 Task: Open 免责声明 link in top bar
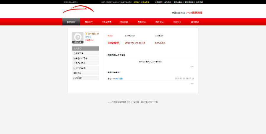pyautogui.click(x=199, y=2)
